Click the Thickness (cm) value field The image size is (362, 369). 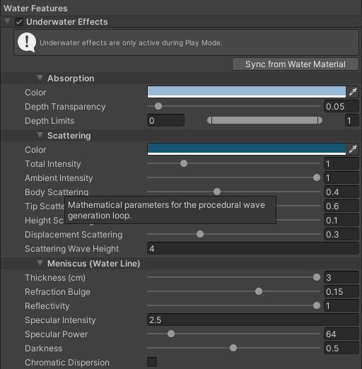(341, 277)
